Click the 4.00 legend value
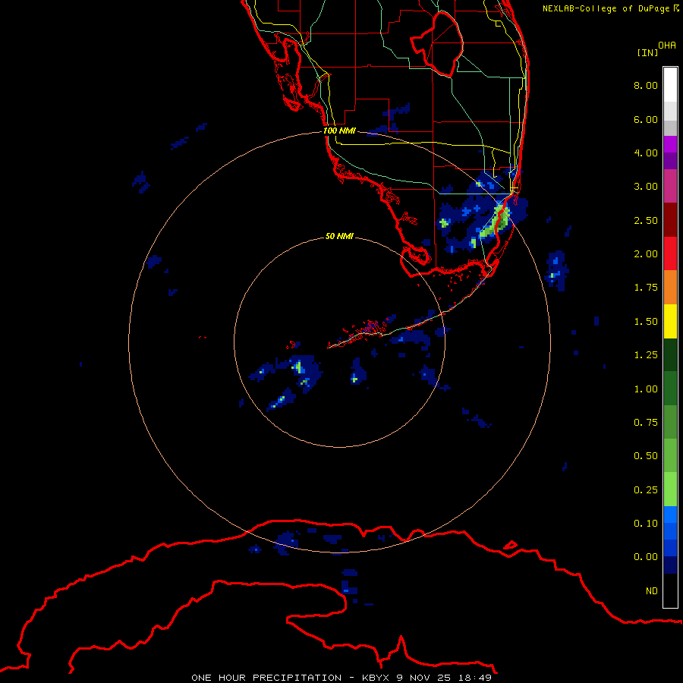The width and height of the screenshot is (683, 683). coord(646,153)
